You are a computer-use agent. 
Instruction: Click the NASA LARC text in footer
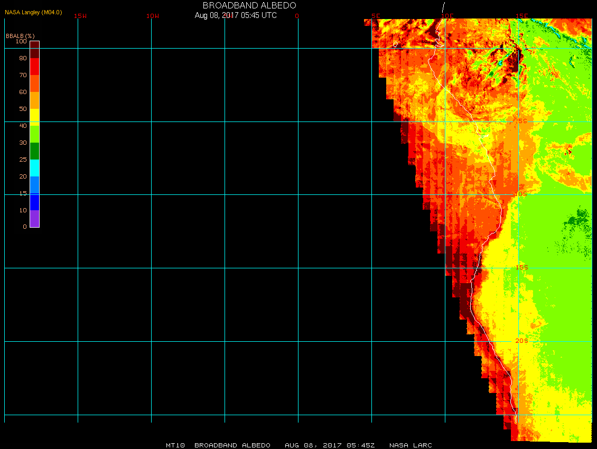click(411, 445)
